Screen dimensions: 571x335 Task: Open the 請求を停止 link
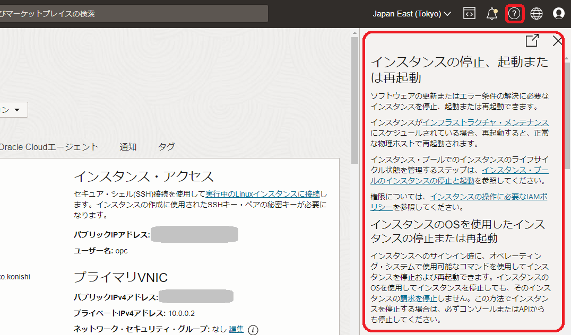coord(418,298)
